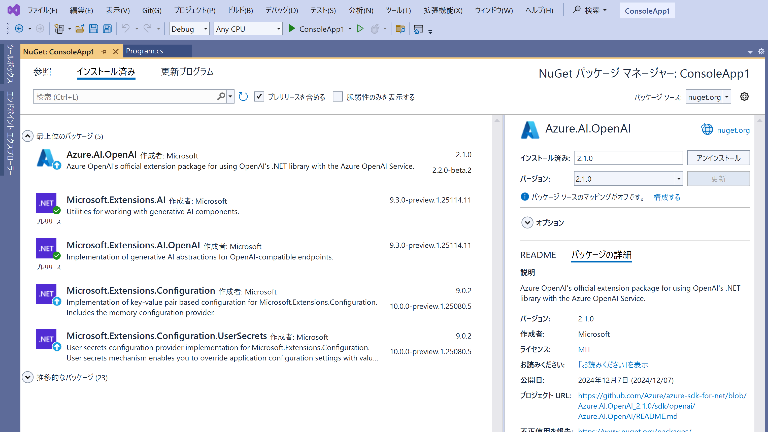This screenshot has width=768, height=432.
Task: Click the Visual Studio logo icon
Action: click(x=14, y=10)
